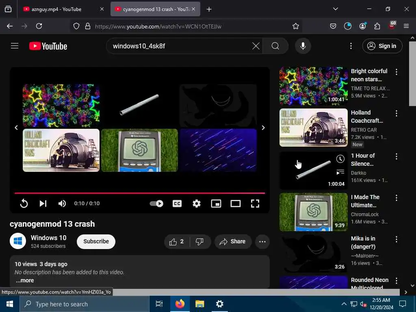Go back to the previous page
This screenshot has height=312, width=416.
pyautogui.click(x=10, y=26)
